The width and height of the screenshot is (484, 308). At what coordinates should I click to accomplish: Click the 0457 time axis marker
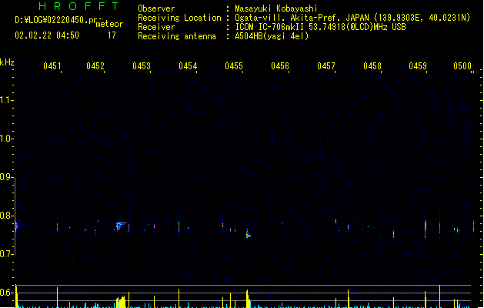[326, 66]
